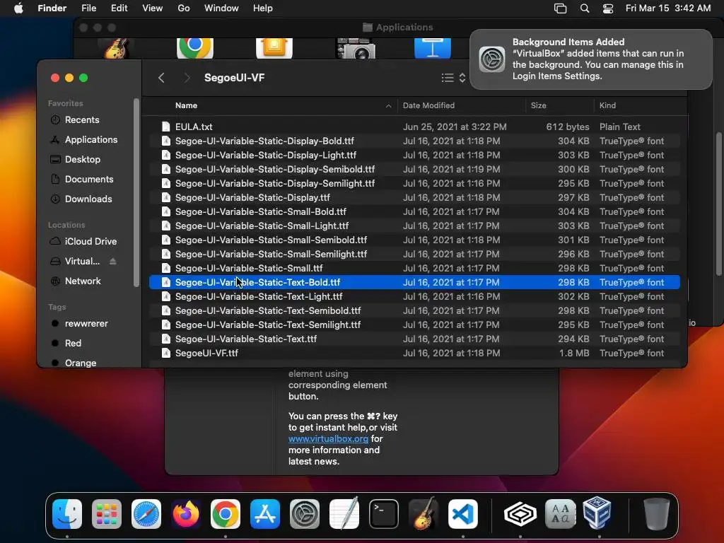This screenshot has height=543, width=724.
Task: Select the EULA.txt file
Action: 414,127
